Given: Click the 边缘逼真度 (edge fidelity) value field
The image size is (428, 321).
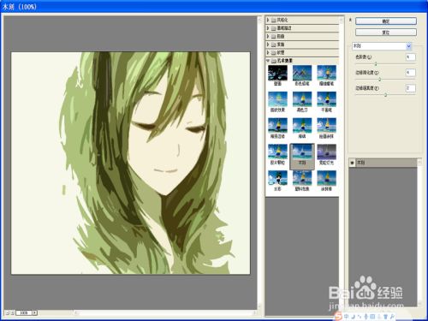Looking at the screenshot, I should tap(411, 88).
